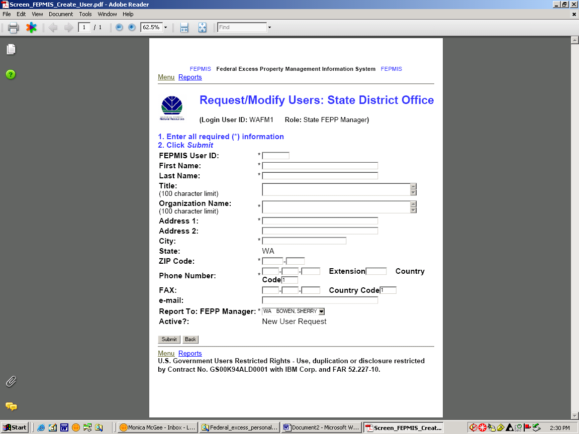Screen dimensions: 579x434
Task: Click the bottom Reports link
Action: point(190,354)
